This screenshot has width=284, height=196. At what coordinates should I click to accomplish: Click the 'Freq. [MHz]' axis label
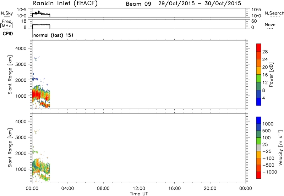pos(6,24)
